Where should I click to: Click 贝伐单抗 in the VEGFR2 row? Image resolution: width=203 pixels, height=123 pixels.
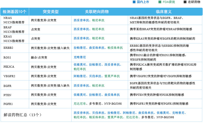[95, 76]
